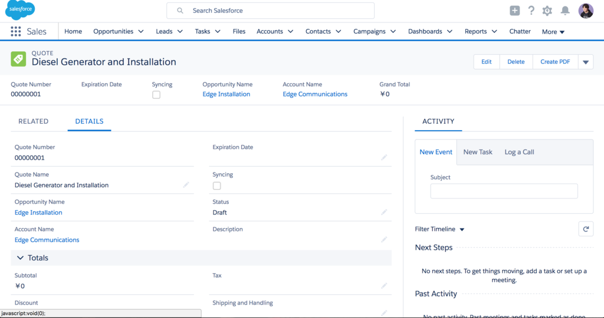
Task: Refresh the activity timeline
Action: click(x=586, y=229)
